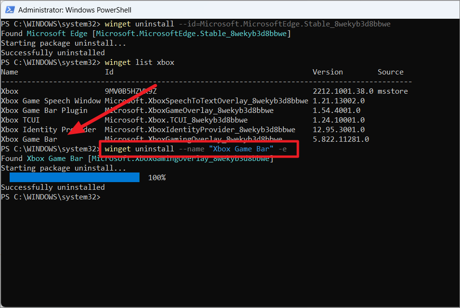
Task: Click the 'Microsoft.XboxIdentityProvider_8wekyb3d8bbwe' Id
Action: (x=200, y=130)
